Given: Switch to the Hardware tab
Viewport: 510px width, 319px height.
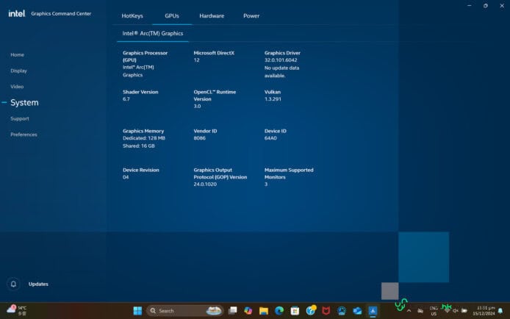Looking at the screenshot, I should (x=212, y=16).
